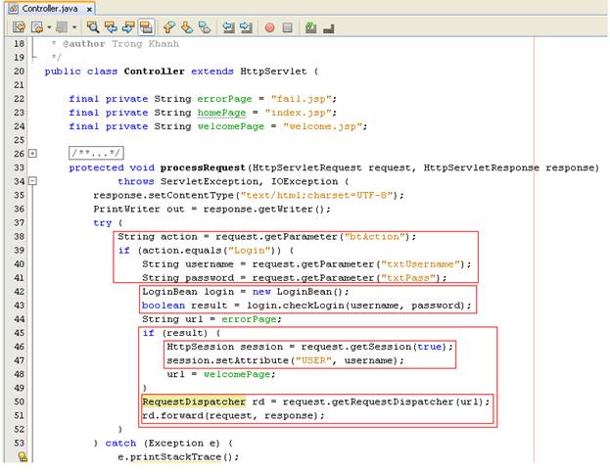
Task: Click the "btAction" string on line 38
Action: (375, 237)
